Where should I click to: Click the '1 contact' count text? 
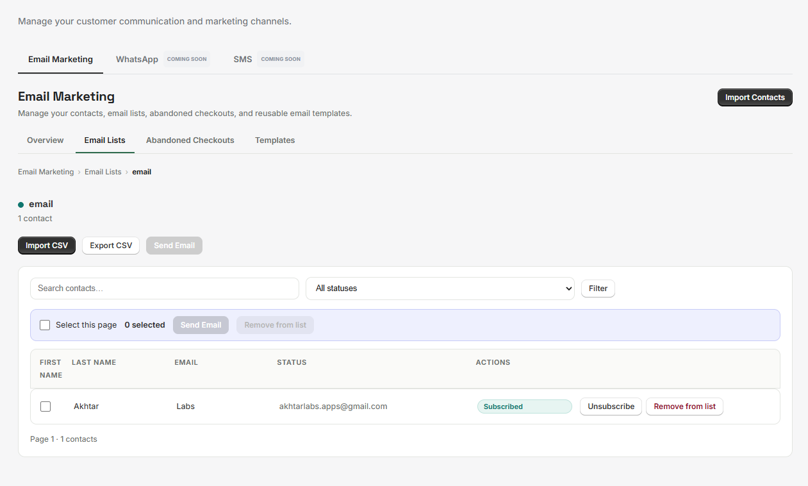pos(35,219)
